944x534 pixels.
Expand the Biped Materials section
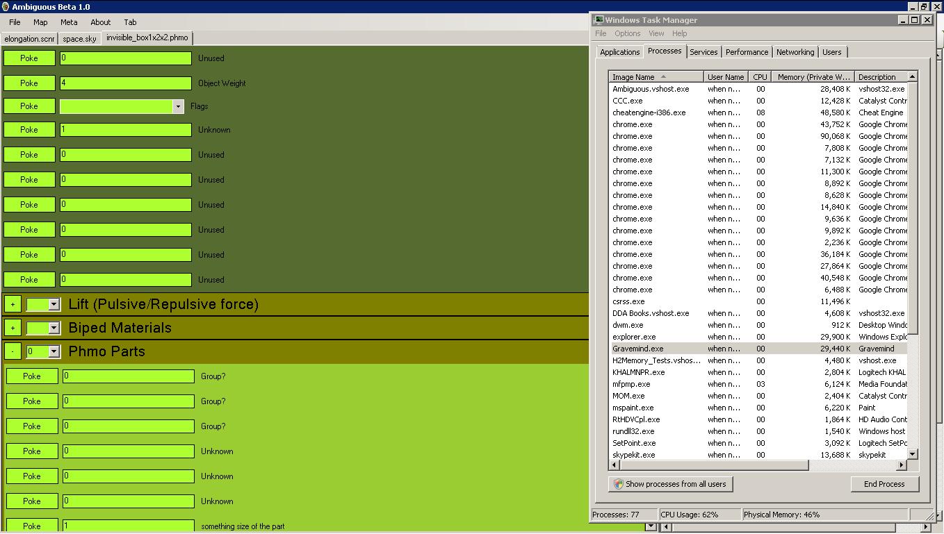tap(13, 328)
